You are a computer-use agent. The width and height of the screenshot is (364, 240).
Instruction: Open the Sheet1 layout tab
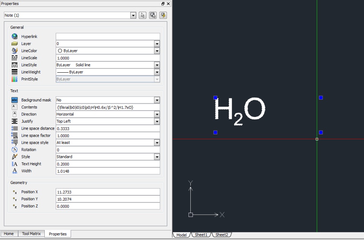tap(201, 235)
